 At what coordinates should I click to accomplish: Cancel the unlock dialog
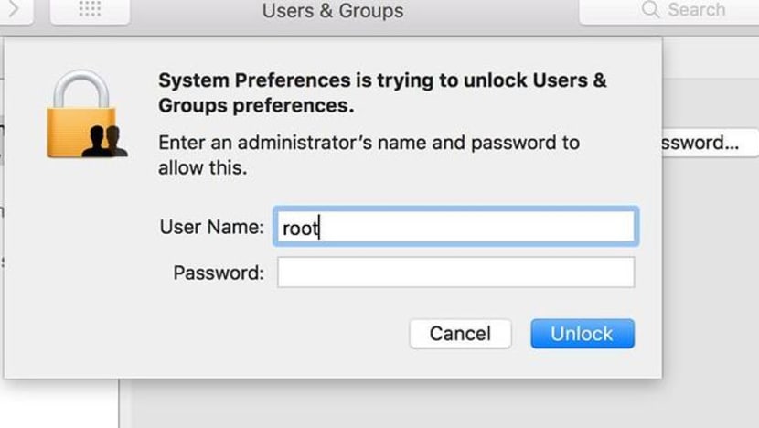tap(460, 334)
